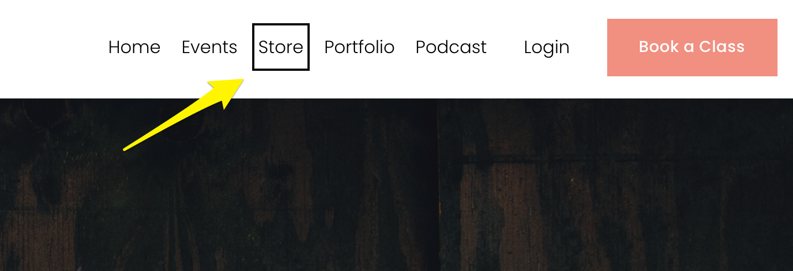
Task: Click the yellow arrow annotation
Action: tap(184, 114)
